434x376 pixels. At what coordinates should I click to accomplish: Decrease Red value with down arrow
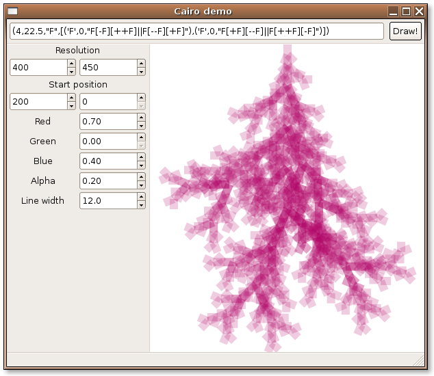(141, 126)
